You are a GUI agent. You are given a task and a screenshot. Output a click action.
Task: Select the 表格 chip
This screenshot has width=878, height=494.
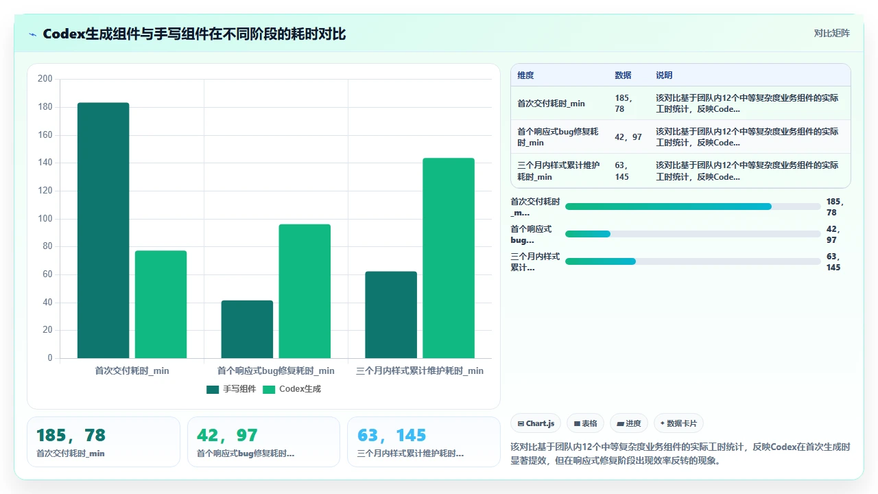pos(586,423)
